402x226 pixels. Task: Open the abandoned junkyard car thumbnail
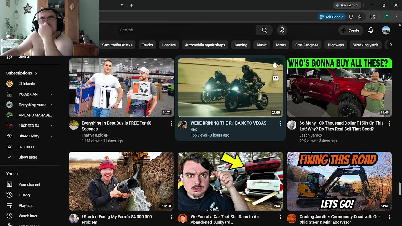(x=230, y=181)
